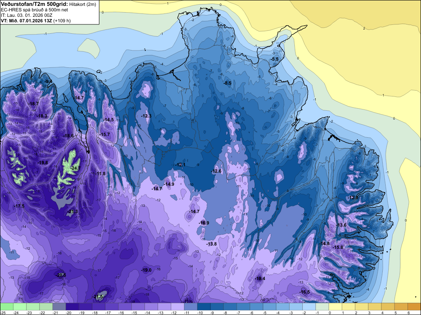Click the -17.5 temperature label
Viewport: 421px width, 315px height.
tap(19, 206)
